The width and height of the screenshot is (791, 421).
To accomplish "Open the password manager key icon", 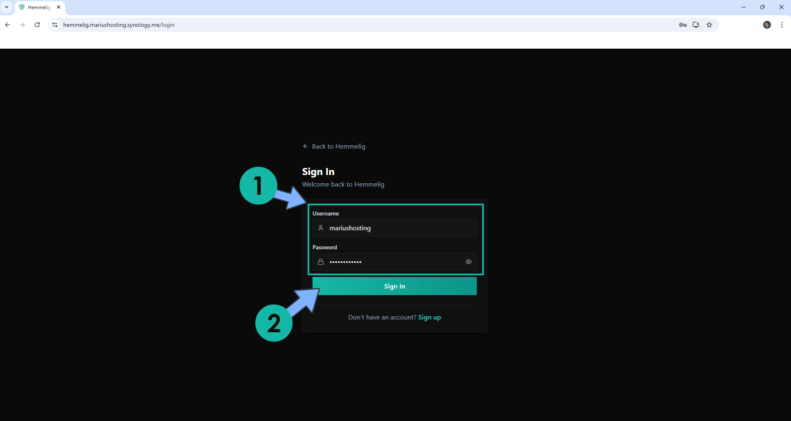I will (x=682, y=25).
